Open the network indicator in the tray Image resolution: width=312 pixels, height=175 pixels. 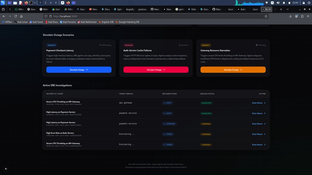[x=267, y=3]
